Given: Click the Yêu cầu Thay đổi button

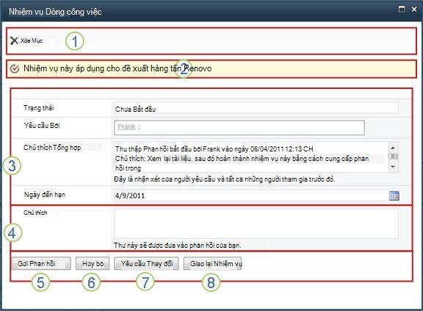Looking at the screenshot, I should tap(146, 263).
